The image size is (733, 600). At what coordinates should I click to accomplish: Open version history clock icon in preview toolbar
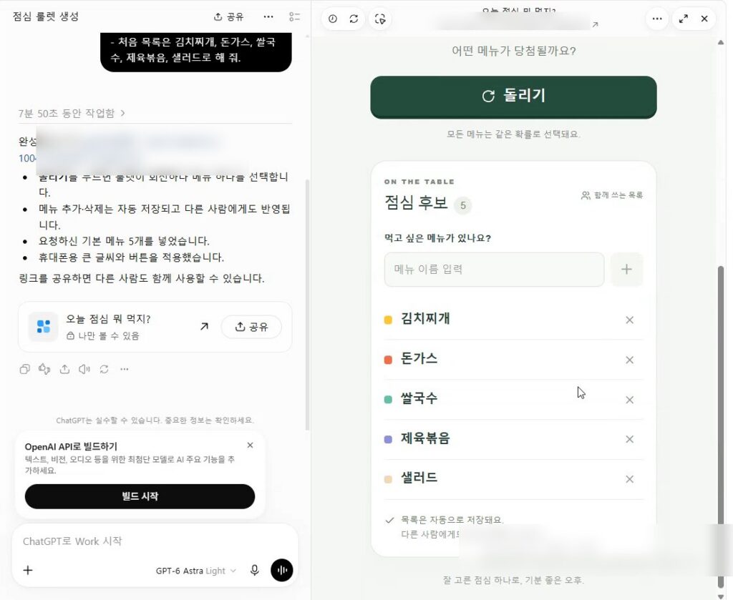click(x=332, y=19)
